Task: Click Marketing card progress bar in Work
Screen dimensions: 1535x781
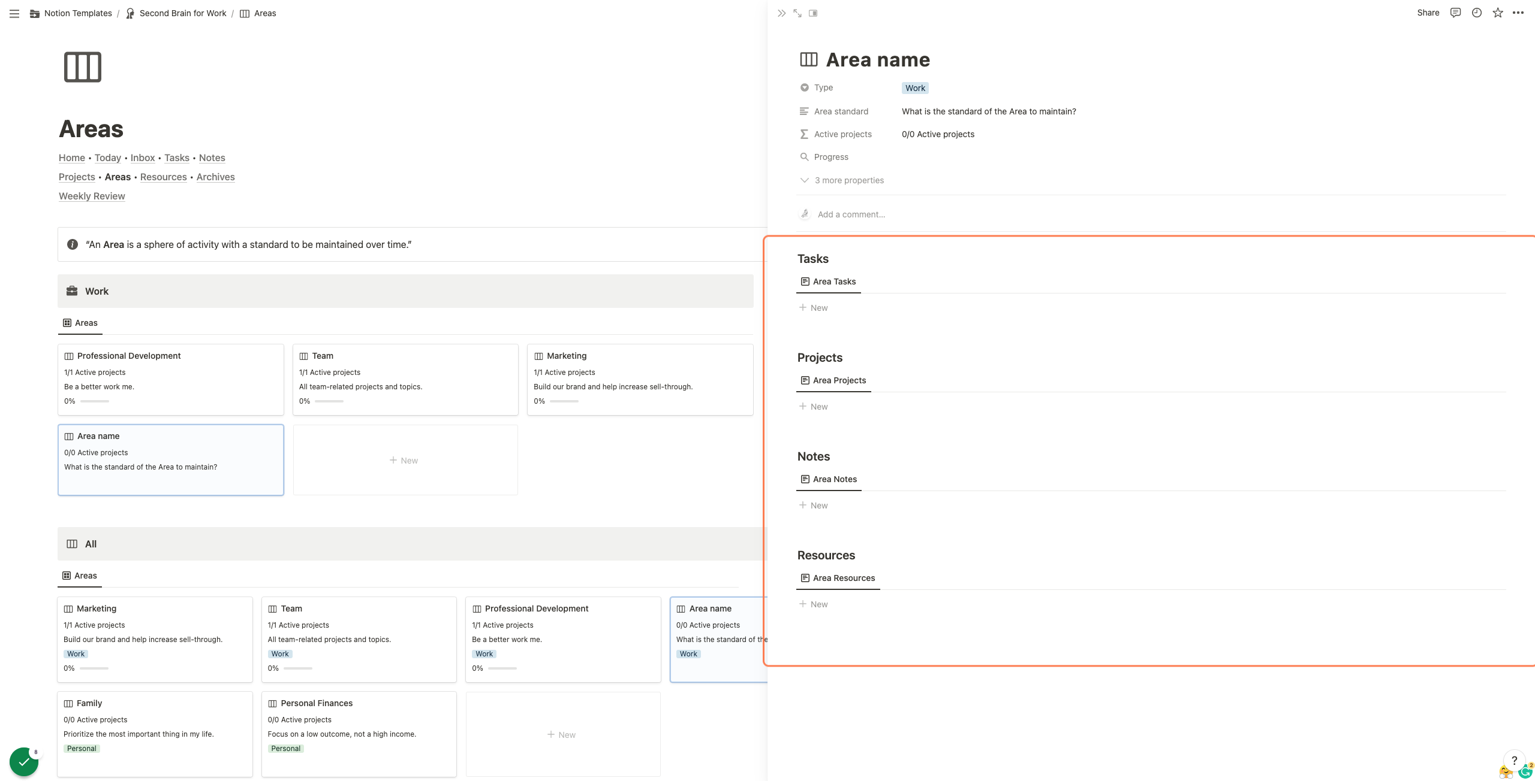Action: tap(564, 401)
